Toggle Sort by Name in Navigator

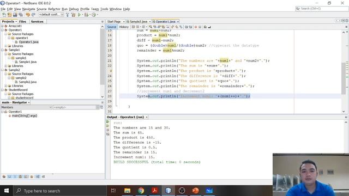(x=38, y=176)
